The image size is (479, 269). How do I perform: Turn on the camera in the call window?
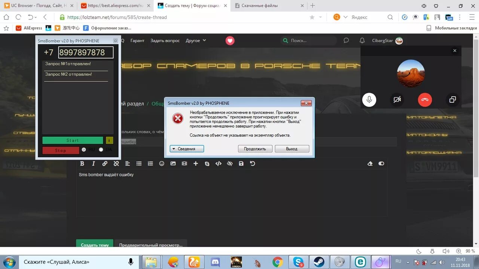[x=397, y=99]
